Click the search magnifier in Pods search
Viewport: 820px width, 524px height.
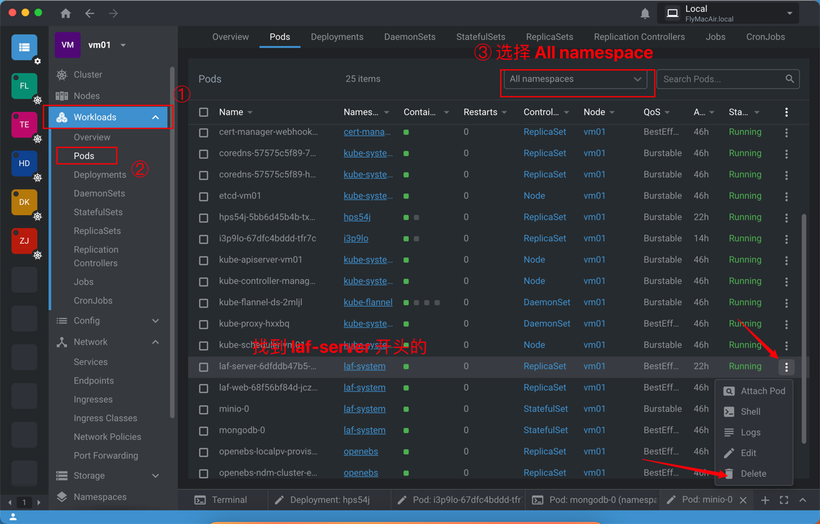pyautogui.click(x=790, y=79)
